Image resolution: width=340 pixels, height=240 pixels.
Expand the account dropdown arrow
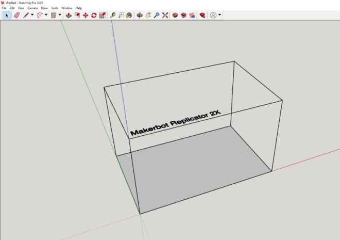point(219,15)
